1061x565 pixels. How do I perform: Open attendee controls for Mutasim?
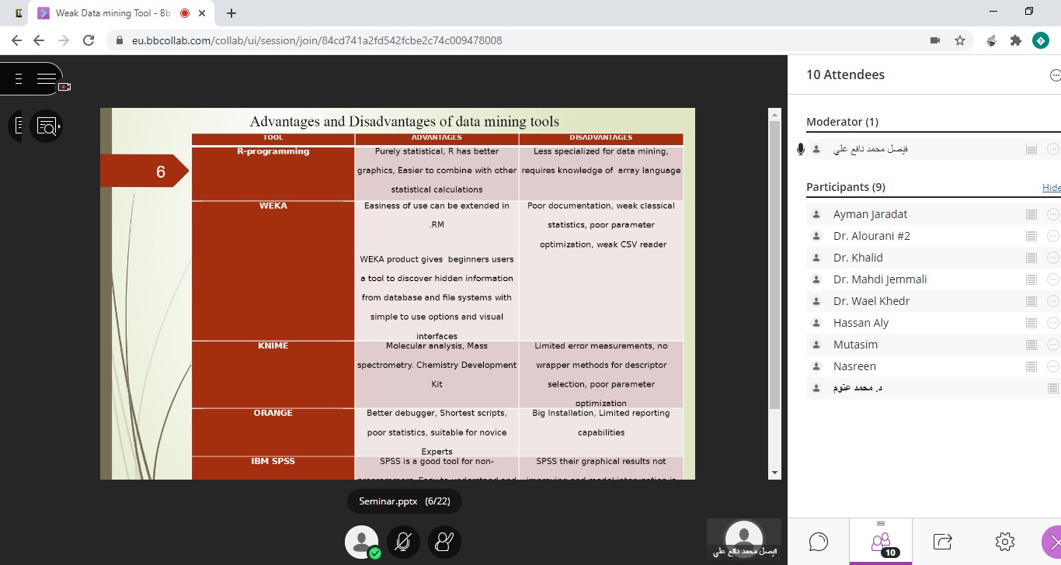1053,345
